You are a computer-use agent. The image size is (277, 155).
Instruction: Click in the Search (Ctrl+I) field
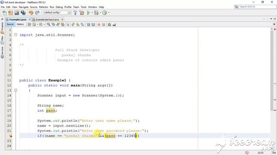257,7
